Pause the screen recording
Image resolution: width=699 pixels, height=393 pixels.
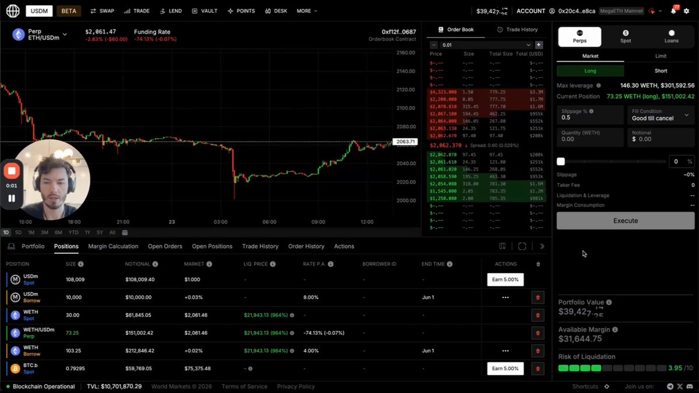pos(11,198)
